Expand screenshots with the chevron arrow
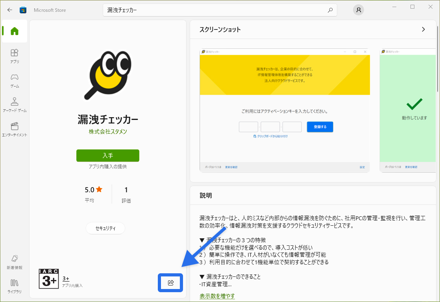Image resolution: width=440 pixels, height=302 pixels. (x=423, y=29)
